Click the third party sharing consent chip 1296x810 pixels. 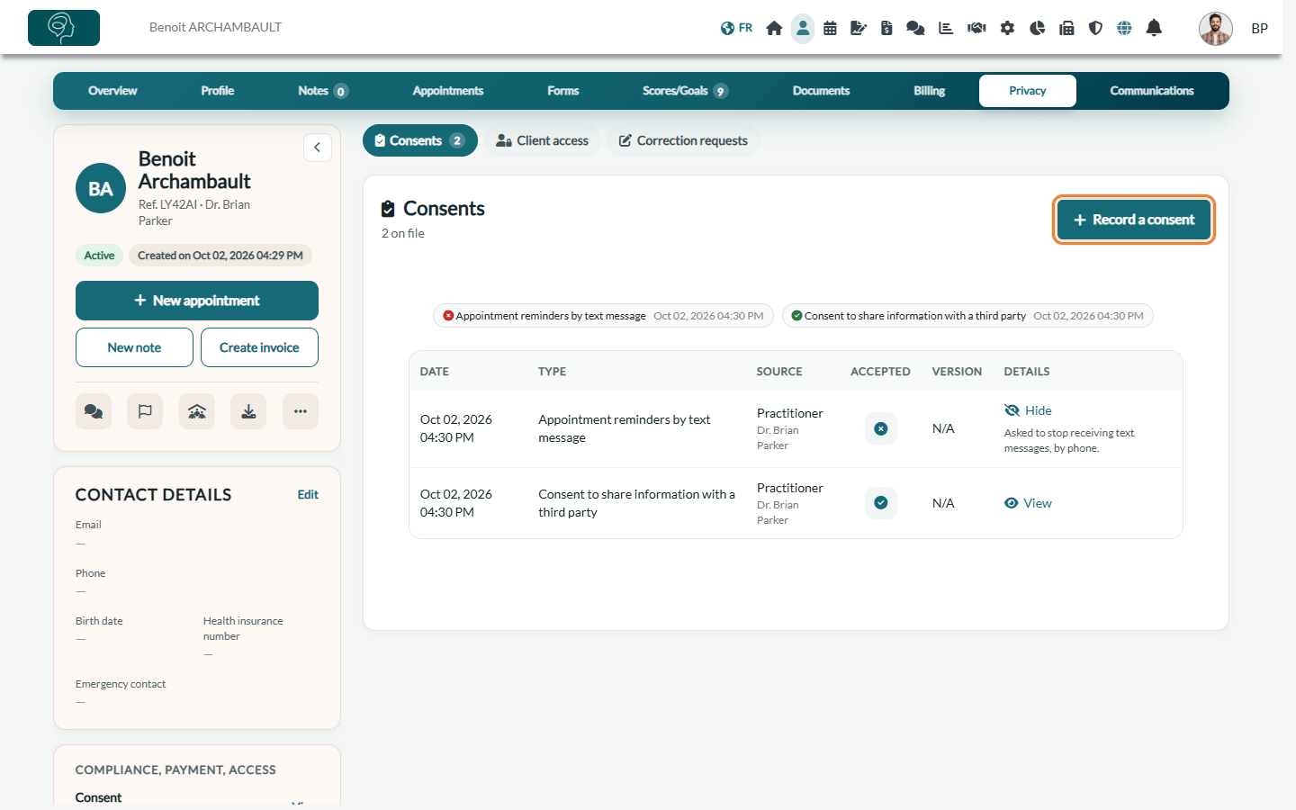point(967,316)
